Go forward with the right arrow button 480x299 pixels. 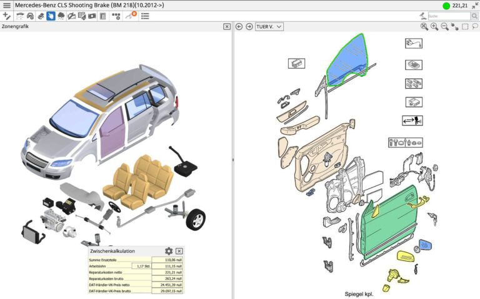click(249, 27)
